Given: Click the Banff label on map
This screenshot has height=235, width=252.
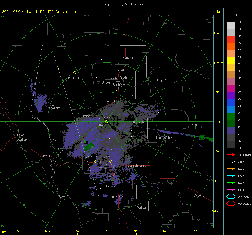Looking at the screenshot, I should (46, 156).
